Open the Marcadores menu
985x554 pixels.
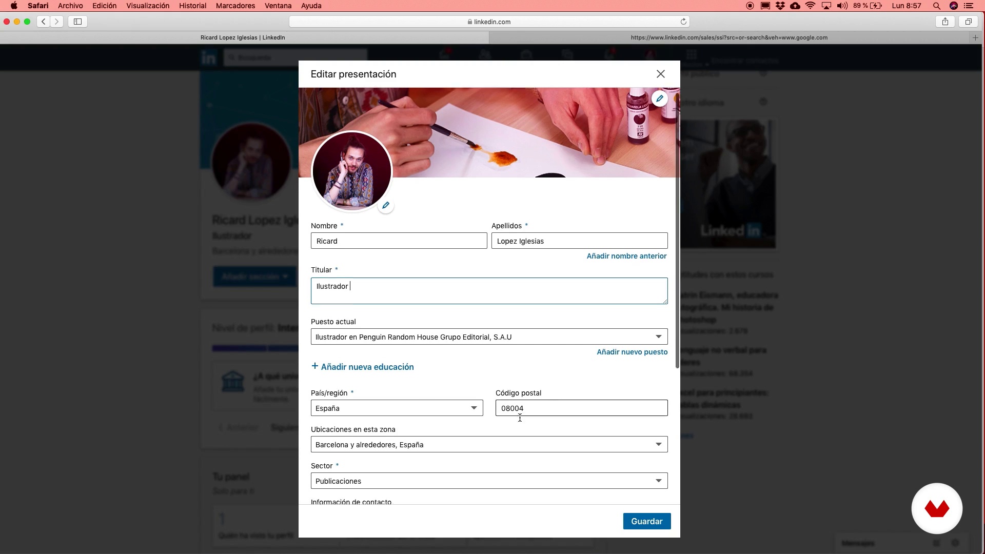point(235,6)
